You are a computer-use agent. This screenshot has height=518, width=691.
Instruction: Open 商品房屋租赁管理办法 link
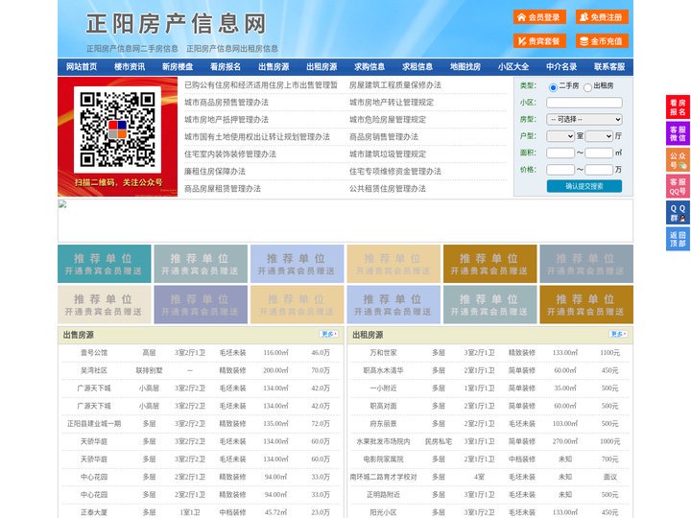click(223, 188)
